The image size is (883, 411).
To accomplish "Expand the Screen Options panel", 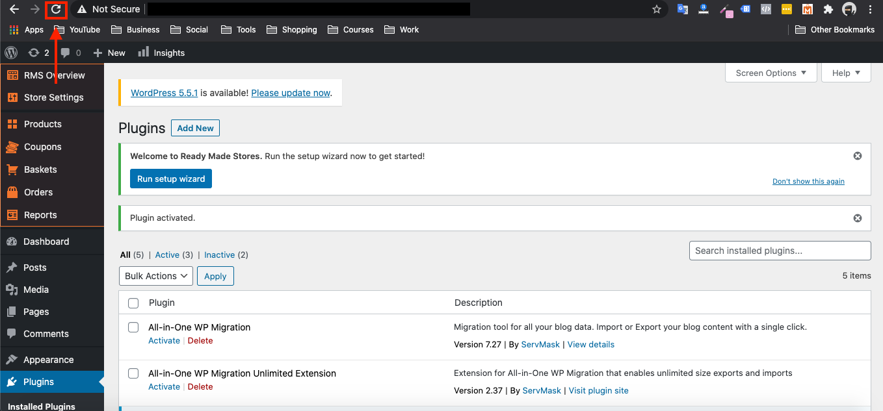I will click(771, 73).
